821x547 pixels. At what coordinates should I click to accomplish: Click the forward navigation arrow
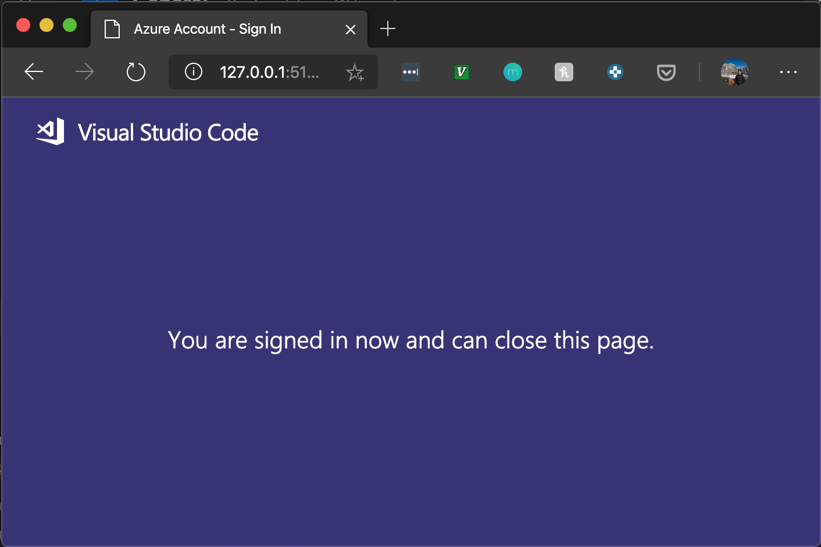coord(85,72)
